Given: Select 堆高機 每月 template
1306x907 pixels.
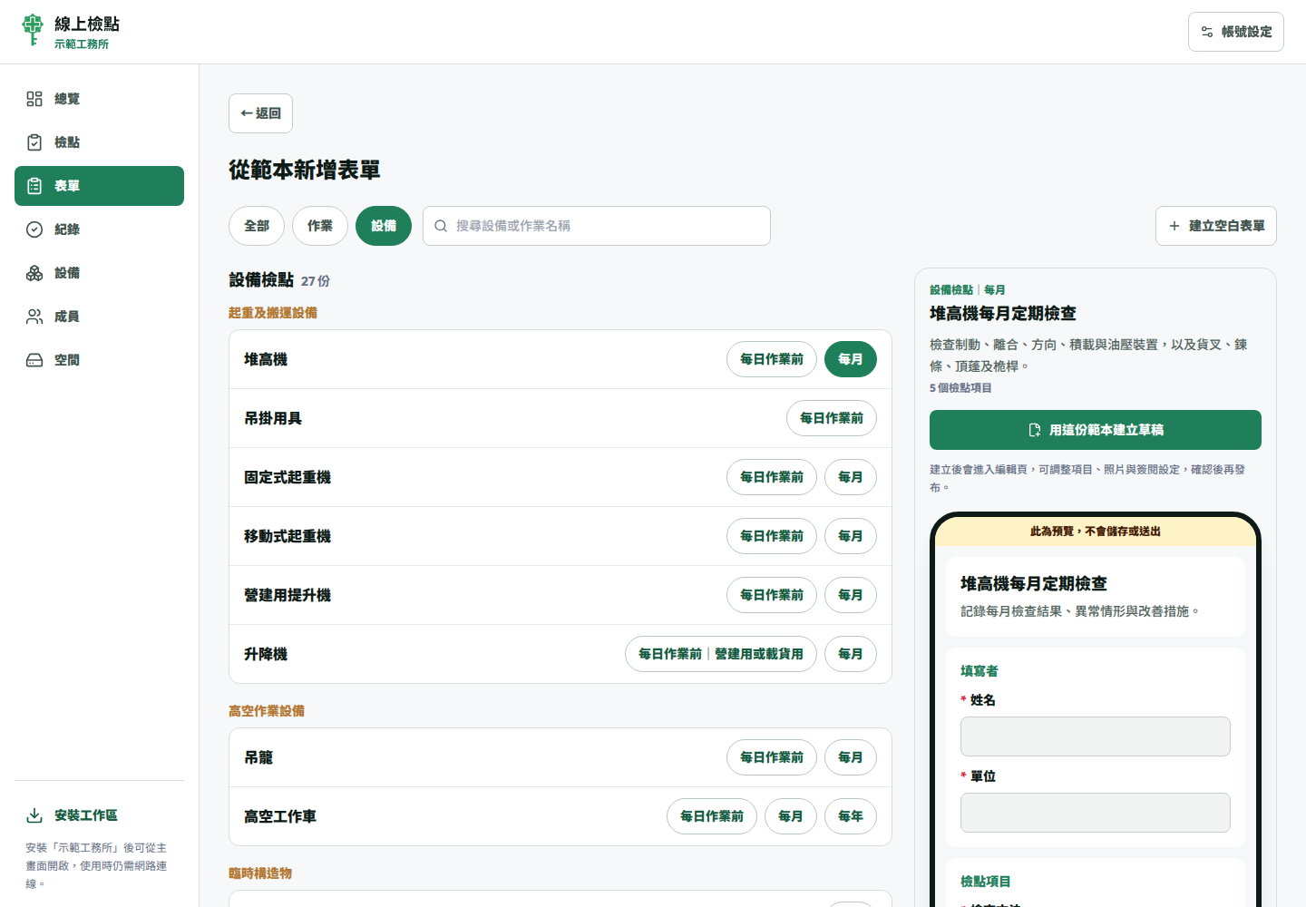Looking at the screenshot, I should pyautogui.click(x=851, y=359).
